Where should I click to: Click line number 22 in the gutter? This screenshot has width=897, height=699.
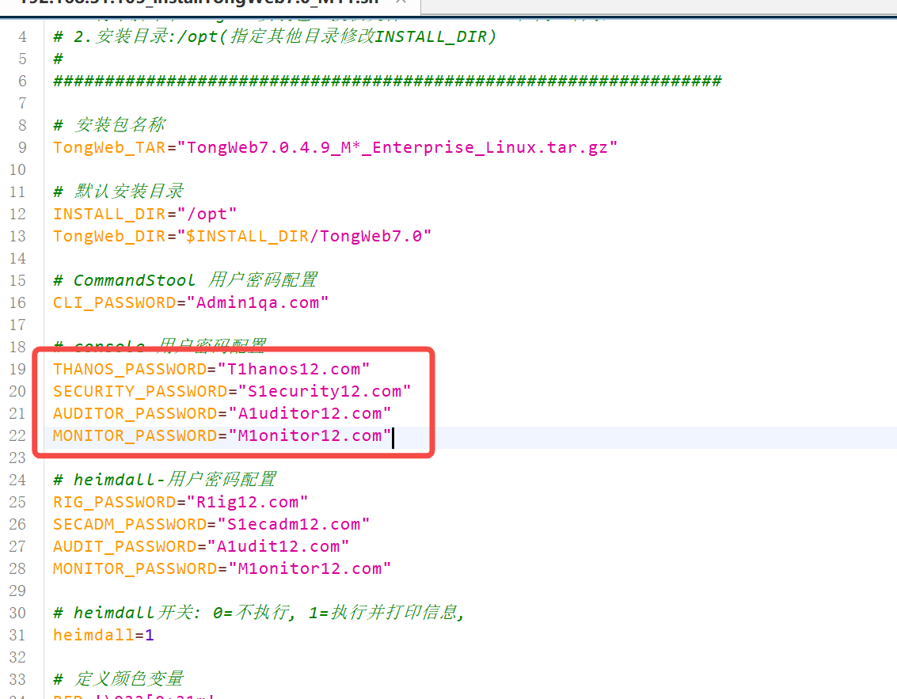[17, 436]
